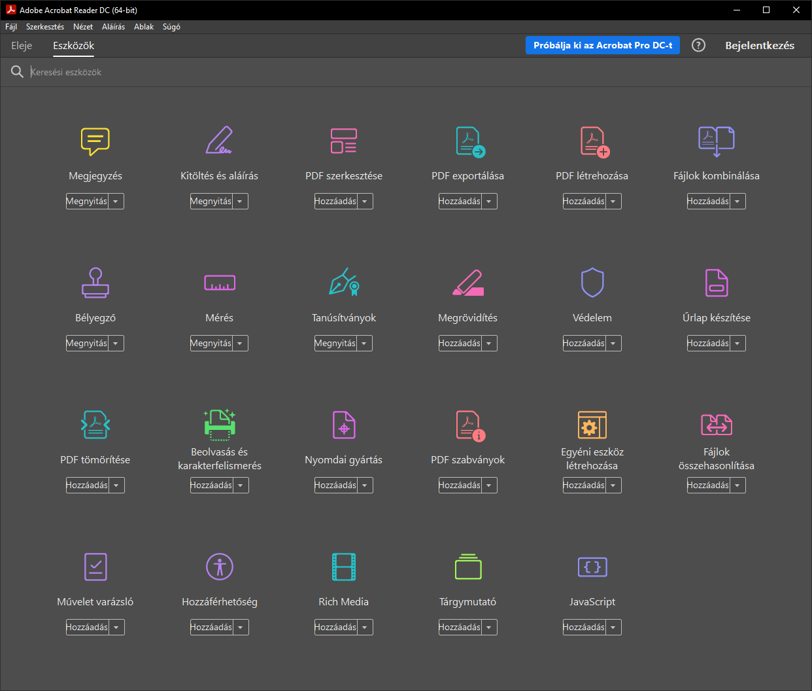Expand the dropdown arrow under Megjegyzés
The width and height of the screenshot is (812, 691).
point(116,202)
